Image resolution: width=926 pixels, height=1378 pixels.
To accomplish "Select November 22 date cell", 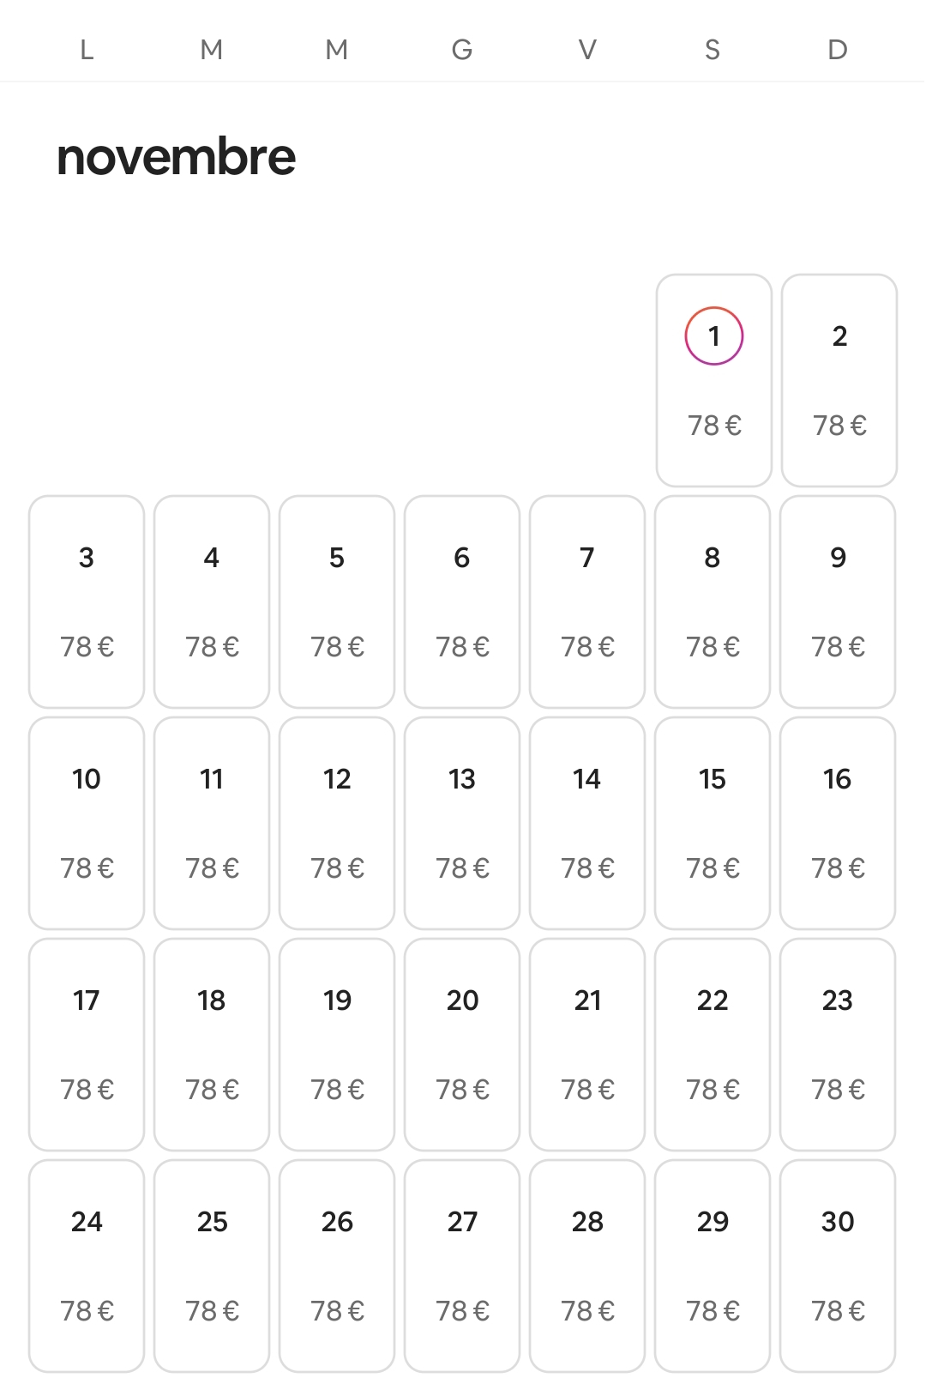I will (x=713, y=1044).
